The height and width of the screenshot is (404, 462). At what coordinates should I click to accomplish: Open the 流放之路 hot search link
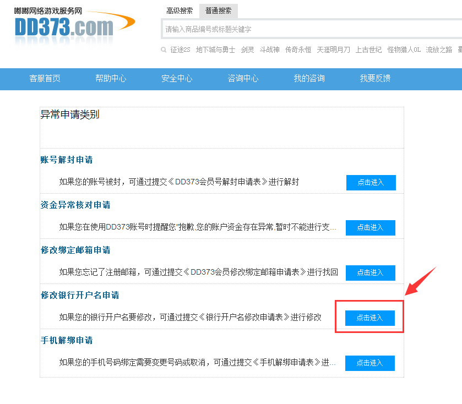(439, 50)
